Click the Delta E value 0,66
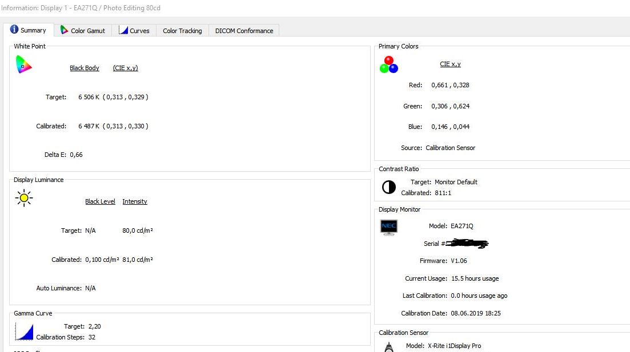 pyautogui.click(x=76, y=155)
